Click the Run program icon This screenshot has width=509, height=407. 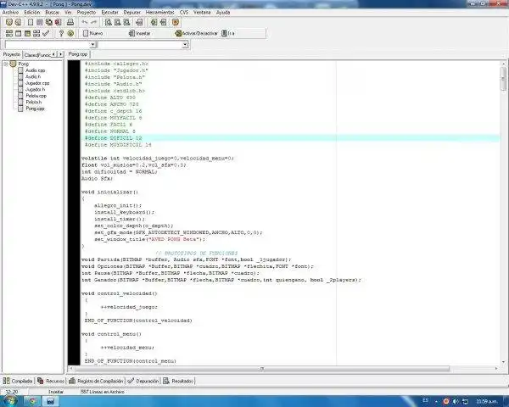(18, 33)
